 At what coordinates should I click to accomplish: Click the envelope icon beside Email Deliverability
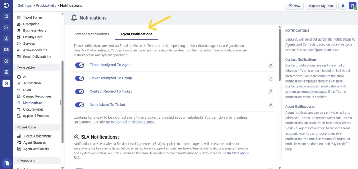point(19,57)
